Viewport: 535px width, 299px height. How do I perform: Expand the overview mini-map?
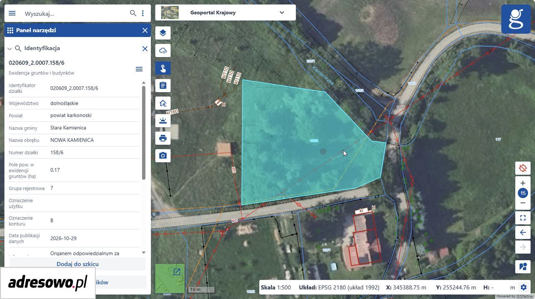(177, 272)
